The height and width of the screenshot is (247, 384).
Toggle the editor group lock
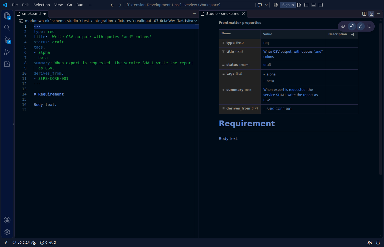[371, 14]
